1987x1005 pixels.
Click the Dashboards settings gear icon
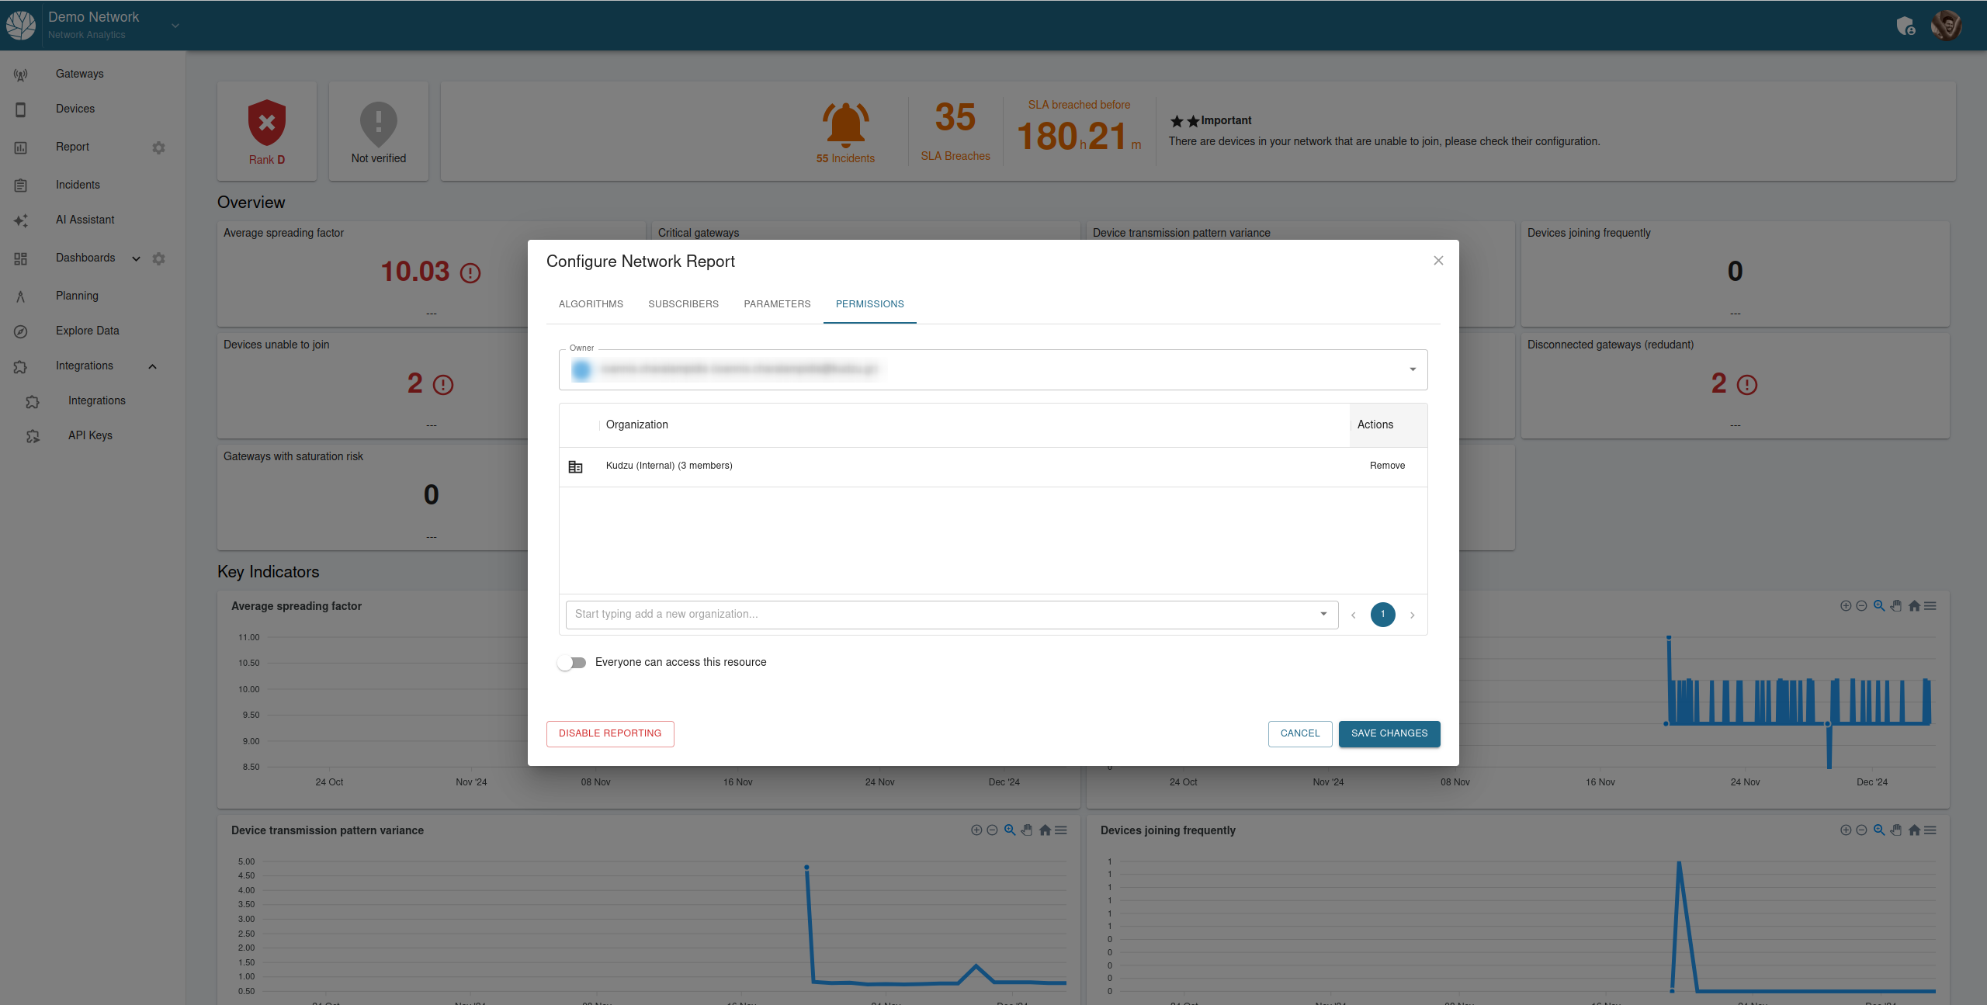158,258
